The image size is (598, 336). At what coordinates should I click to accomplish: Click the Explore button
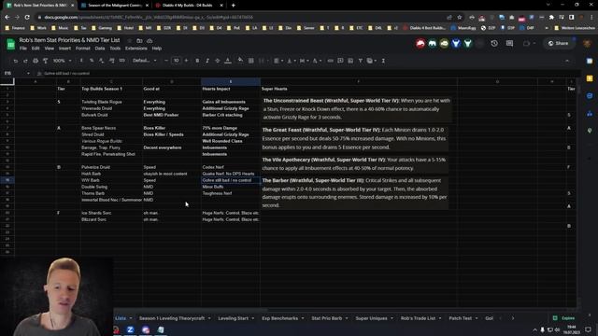[x=564, y=318]
